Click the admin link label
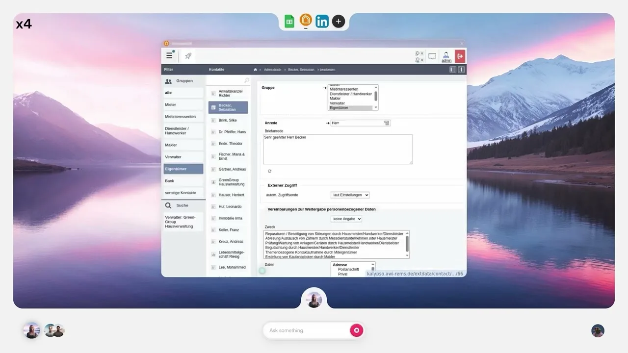This screenshot has width=628, height=353. click(x=446, y=61)
